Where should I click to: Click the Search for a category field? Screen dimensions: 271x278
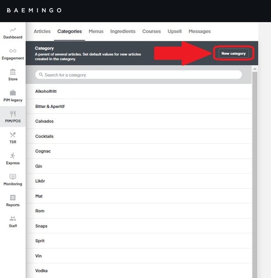pyautogui.click(x=139, y=75)
